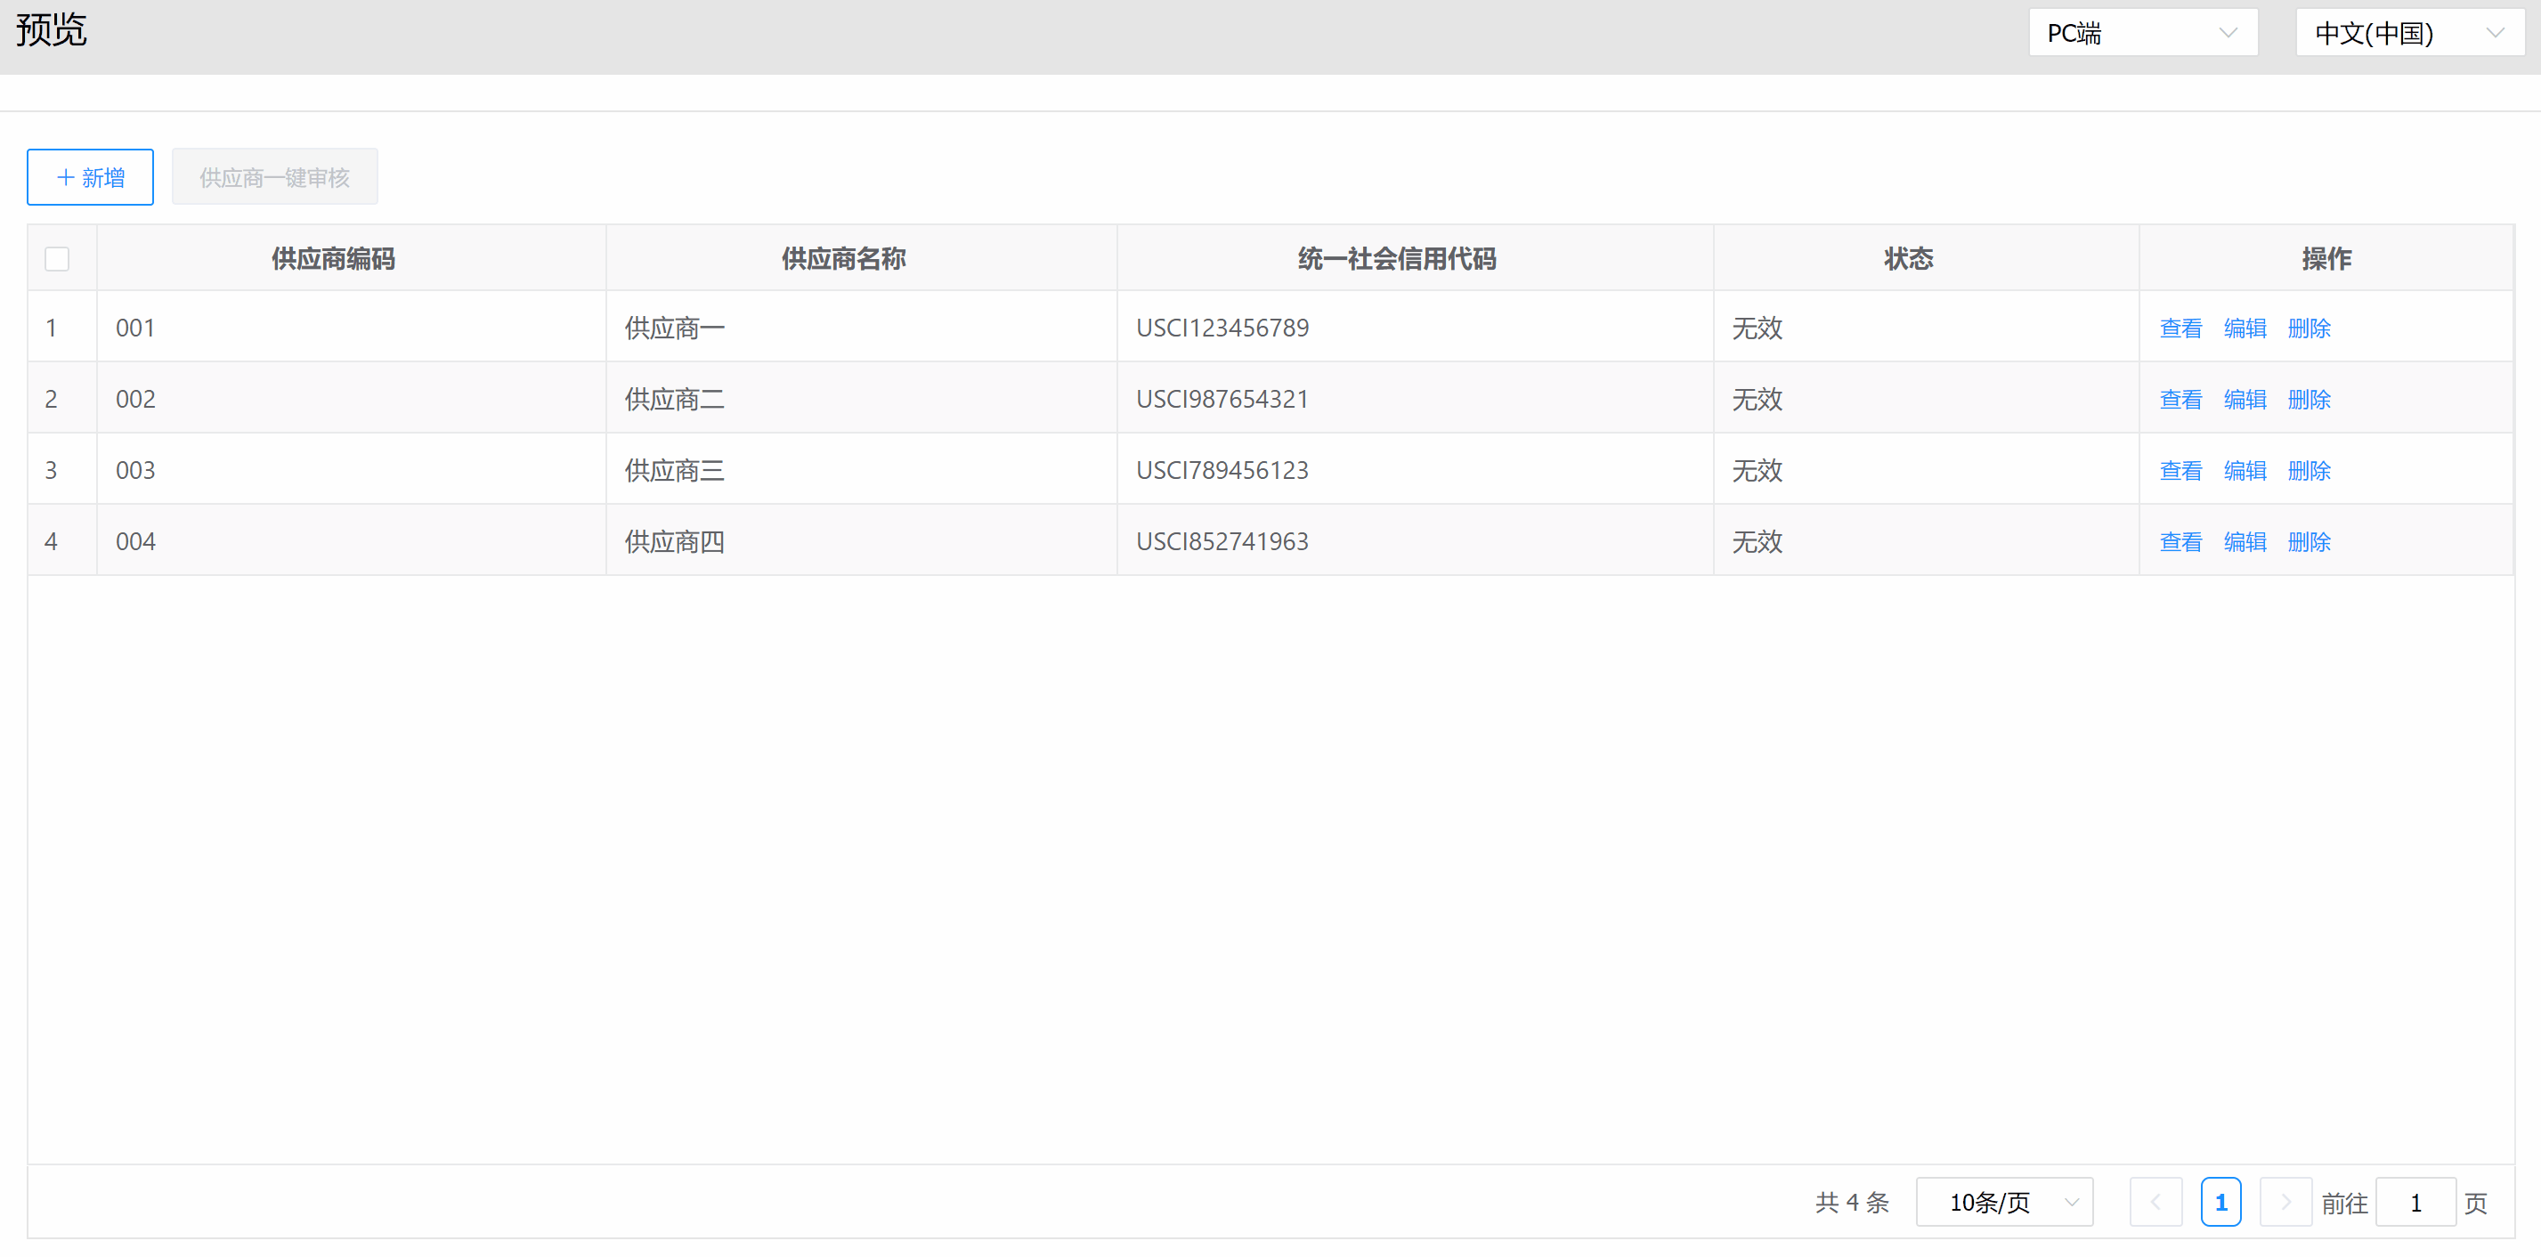
Task: Click the 前往 page number input field
Action: click(x=2415, y=1202)
